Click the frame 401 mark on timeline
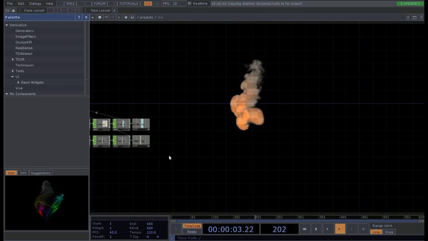428x241 pixels. click(x=343, y=217)
